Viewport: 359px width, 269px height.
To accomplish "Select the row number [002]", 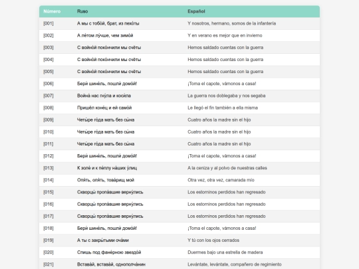I will tap(49, 35).
